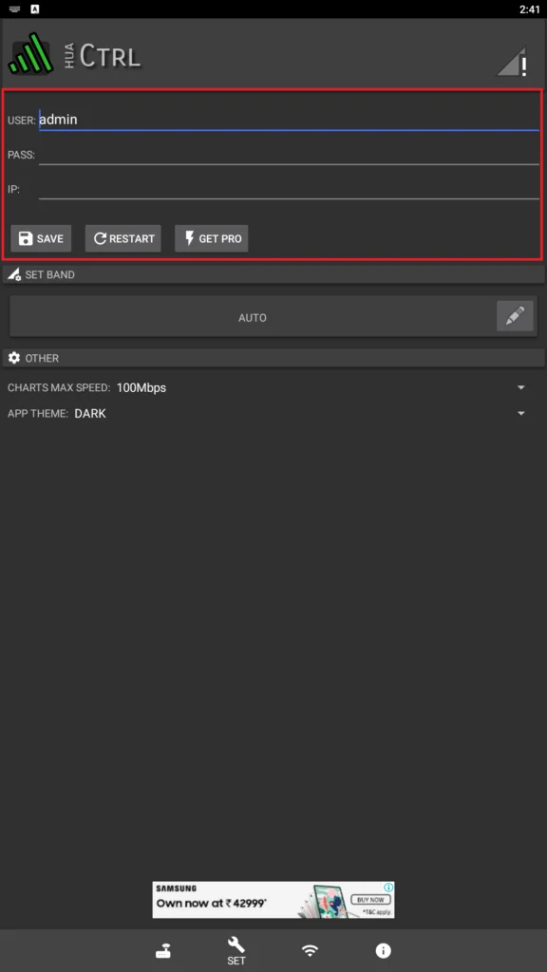
Task: Tap the AUTO band selection bar
Action: (253, 317)
